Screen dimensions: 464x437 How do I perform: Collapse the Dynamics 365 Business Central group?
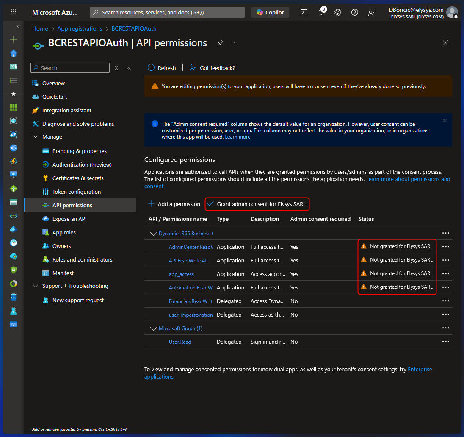(153, 234)
